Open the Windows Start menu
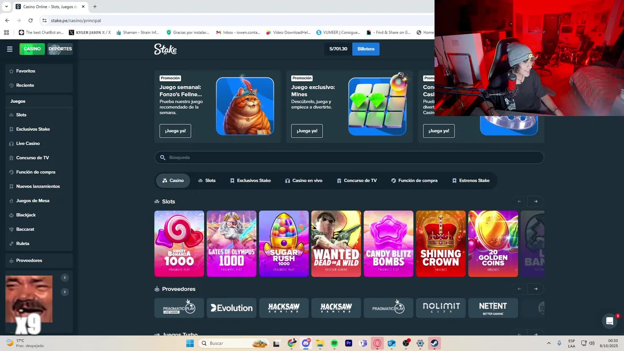Image resolution: width=624 pixels, height=351 pixels. coord(190,343)
